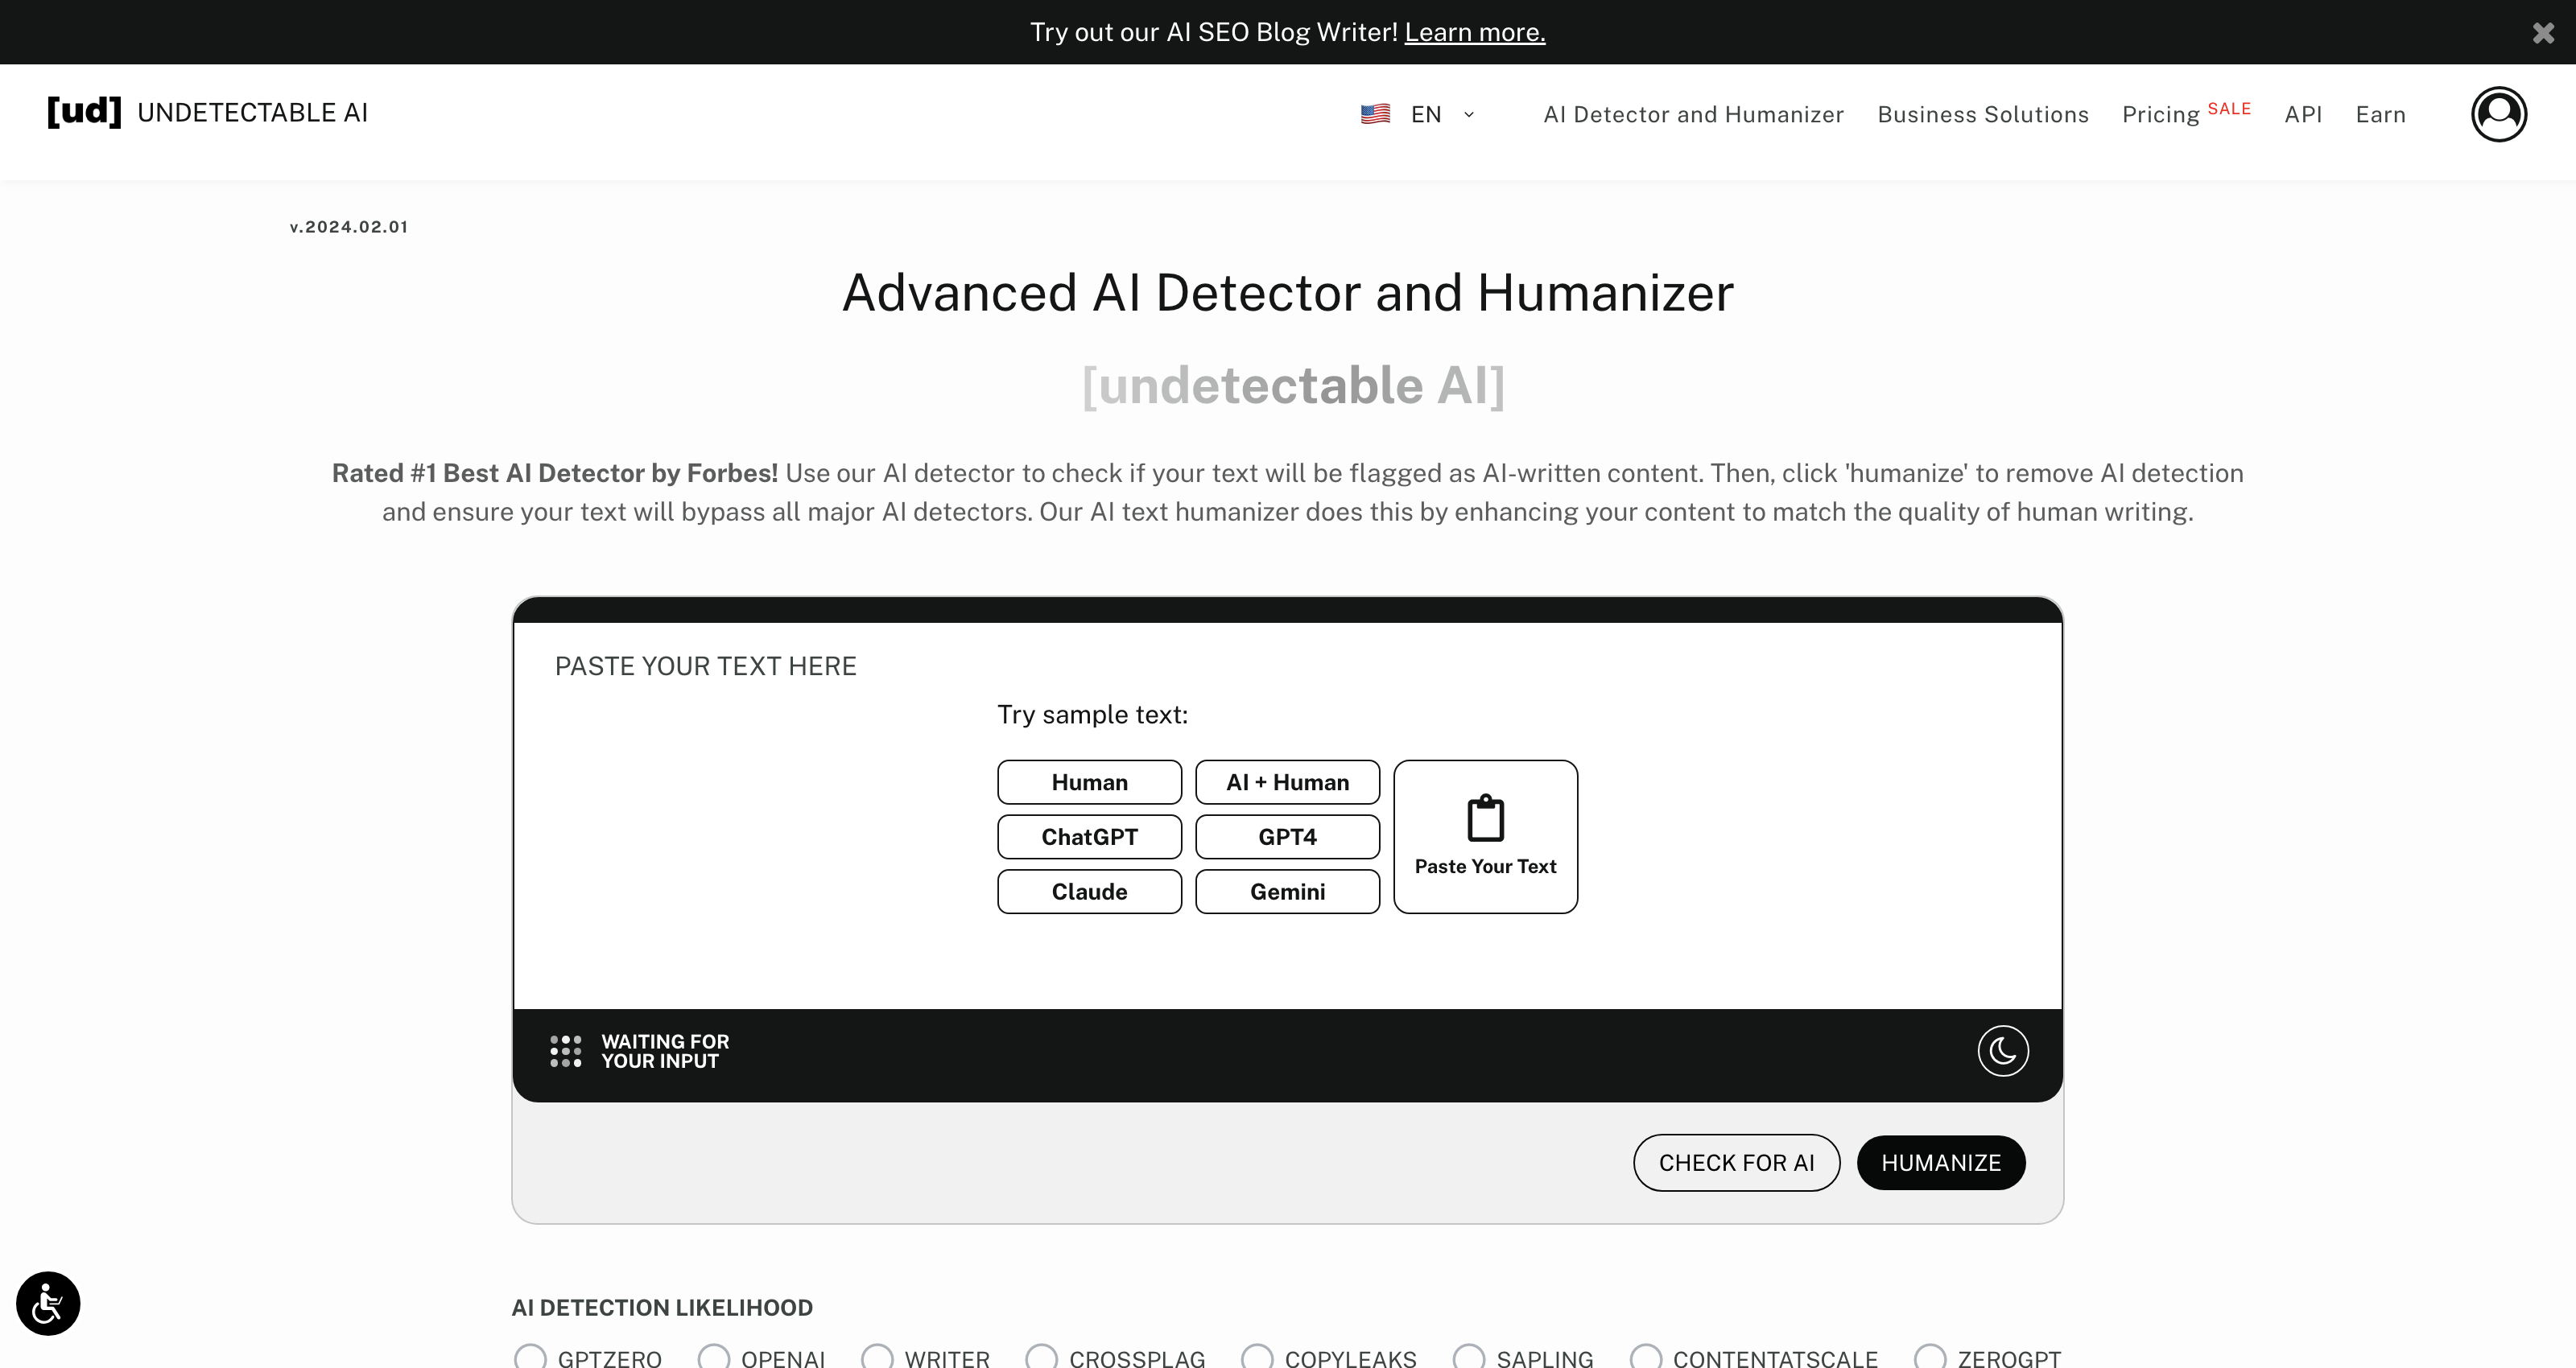Screen dimensions: 2576x1368
Task: Follow the Learn more link in banner
Action: click(x=1474, y=32)
